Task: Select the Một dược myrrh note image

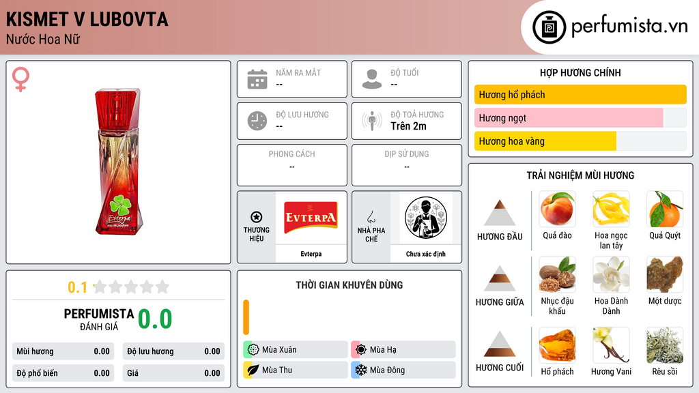Action: click(665, 274)
